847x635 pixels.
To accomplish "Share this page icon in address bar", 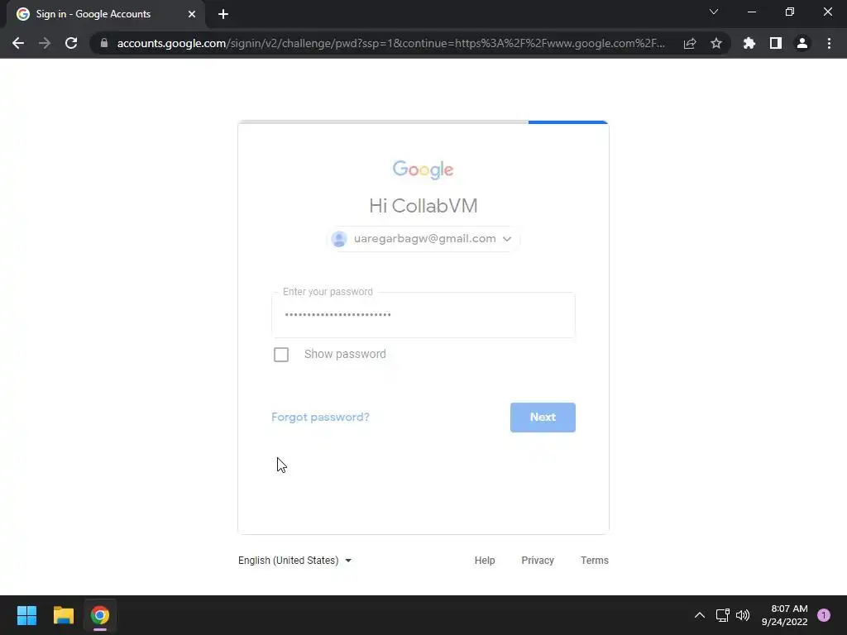I will point(690,43).
